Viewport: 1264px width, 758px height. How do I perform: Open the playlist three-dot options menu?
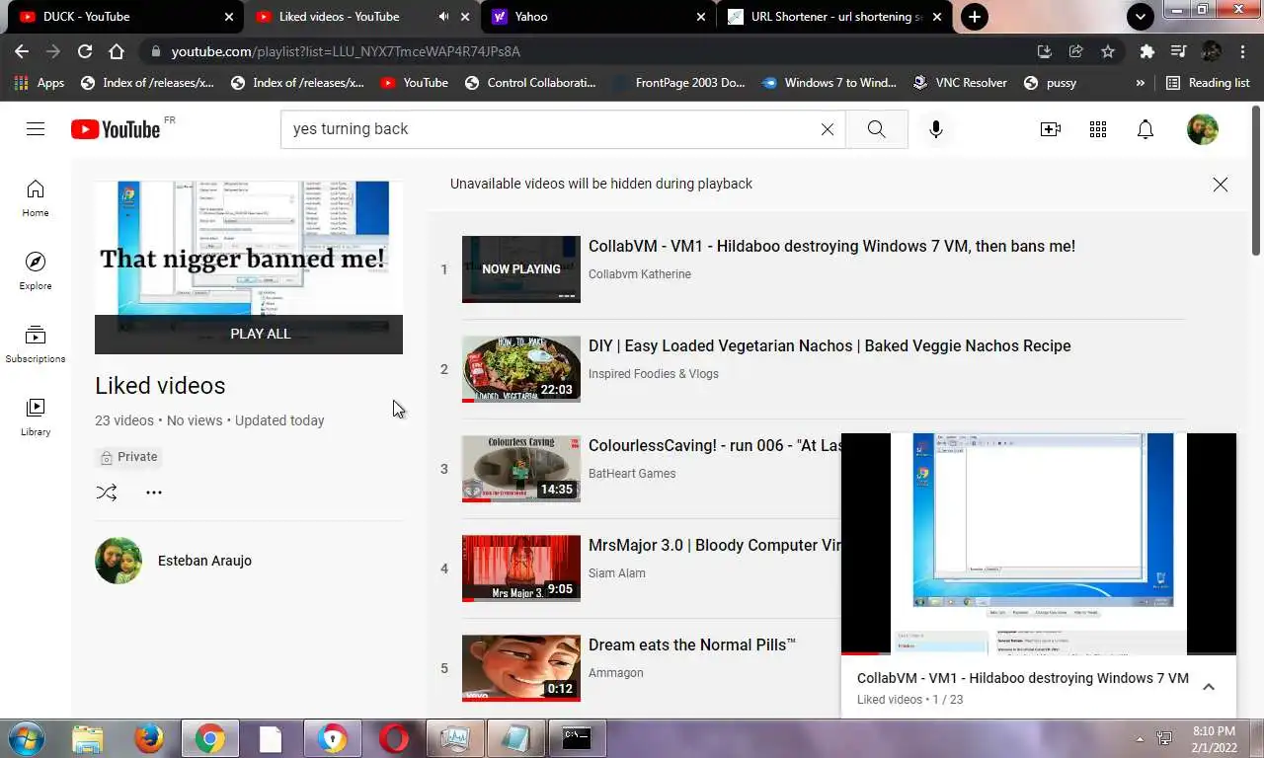[154, 492]
